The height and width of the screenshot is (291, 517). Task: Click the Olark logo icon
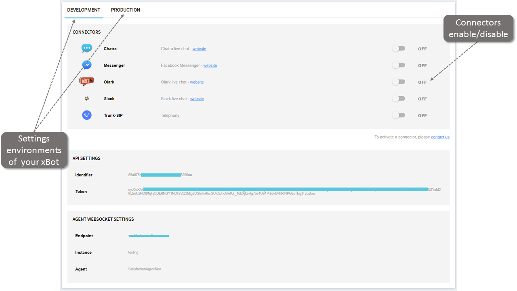[x=87, y=82]
